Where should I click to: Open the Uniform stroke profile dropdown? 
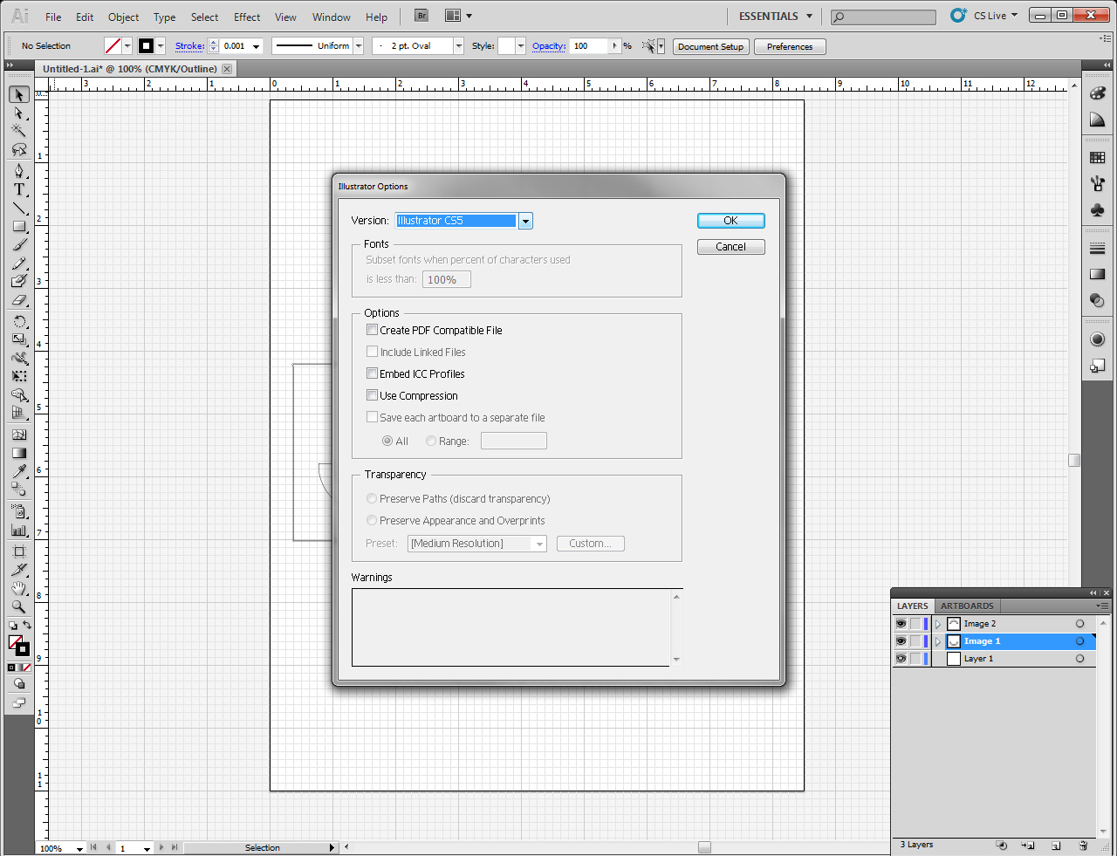click(358, 46)
